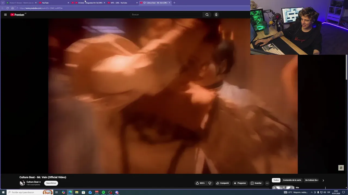Go to YouTube Premium home logo
348x195 pixels.
(x=18, y=15)
